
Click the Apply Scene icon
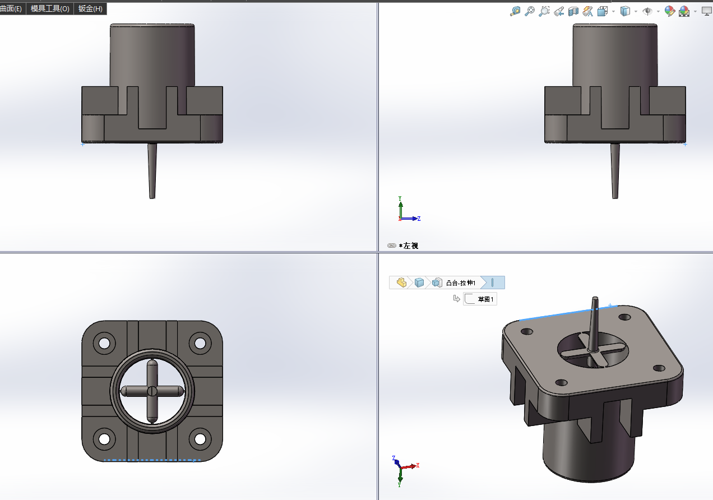coord(684,11)
